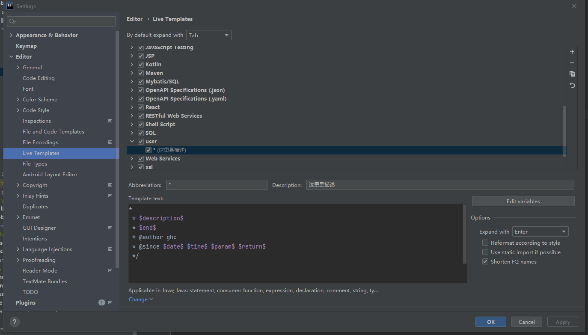Enable Reformat according to style
Screen dimensions: 588x335
(485, 243)
